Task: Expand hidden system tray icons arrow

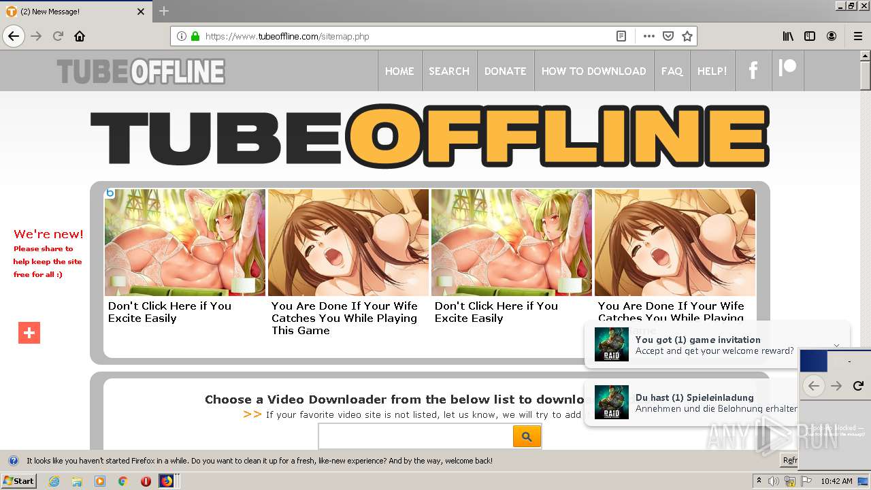Action: (759, 481)
